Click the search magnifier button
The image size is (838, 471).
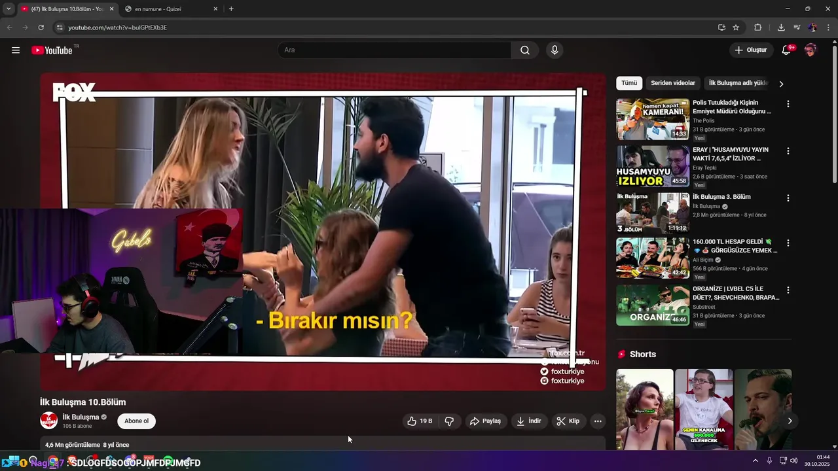coord(525,50)
